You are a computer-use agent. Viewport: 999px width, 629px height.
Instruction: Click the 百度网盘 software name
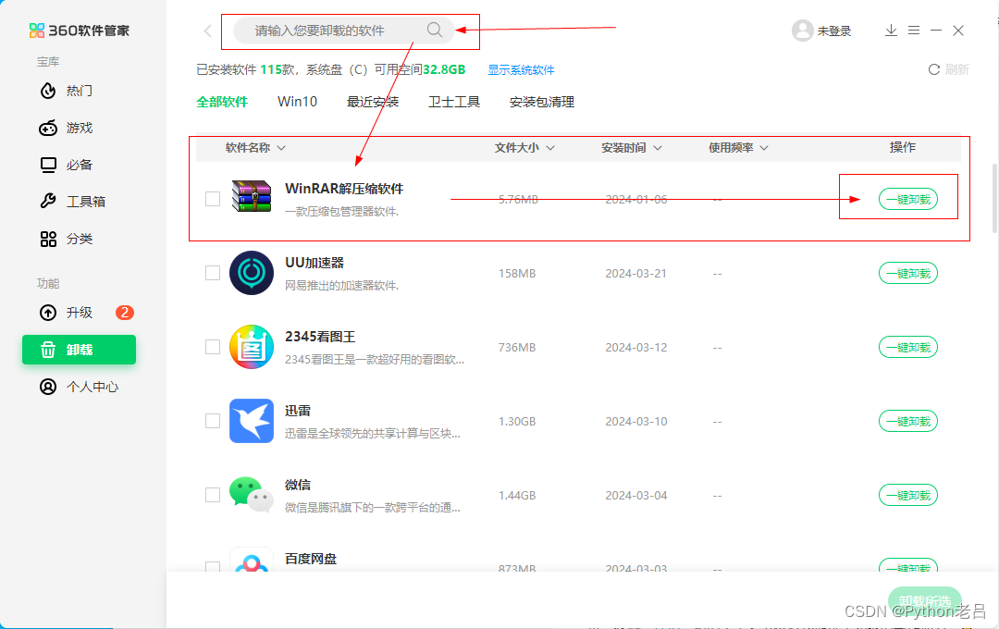[310, 559]
